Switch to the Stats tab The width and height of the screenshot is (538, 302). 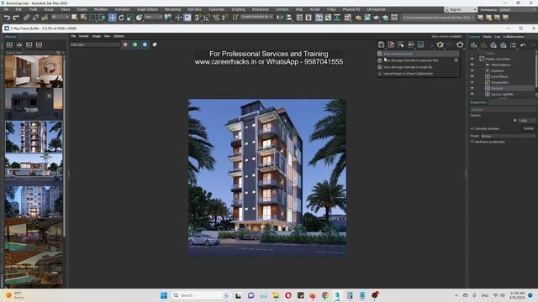click(x=488, y=37)
